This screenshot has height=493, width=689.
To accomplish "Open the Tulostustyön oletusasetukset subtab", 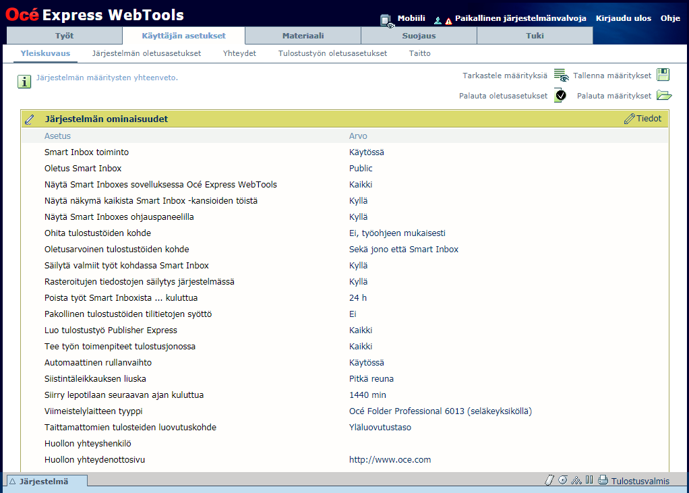I will pos(332,53).
